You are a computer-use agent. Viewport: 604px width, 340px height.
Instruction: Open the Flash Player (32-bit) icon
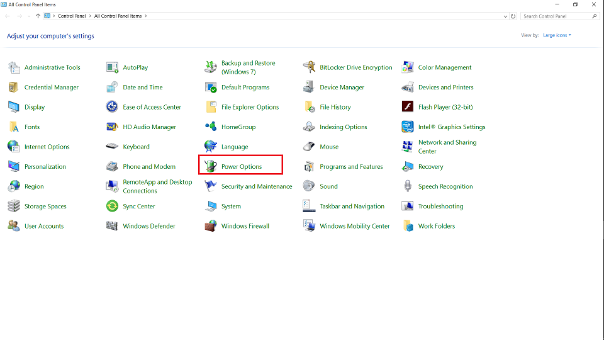click(408, 106)
